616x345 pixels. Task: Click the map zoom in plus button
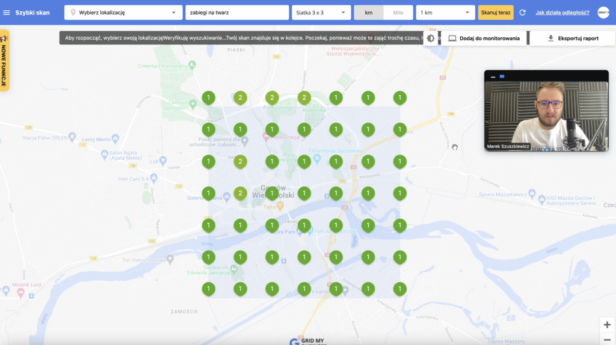606,325
